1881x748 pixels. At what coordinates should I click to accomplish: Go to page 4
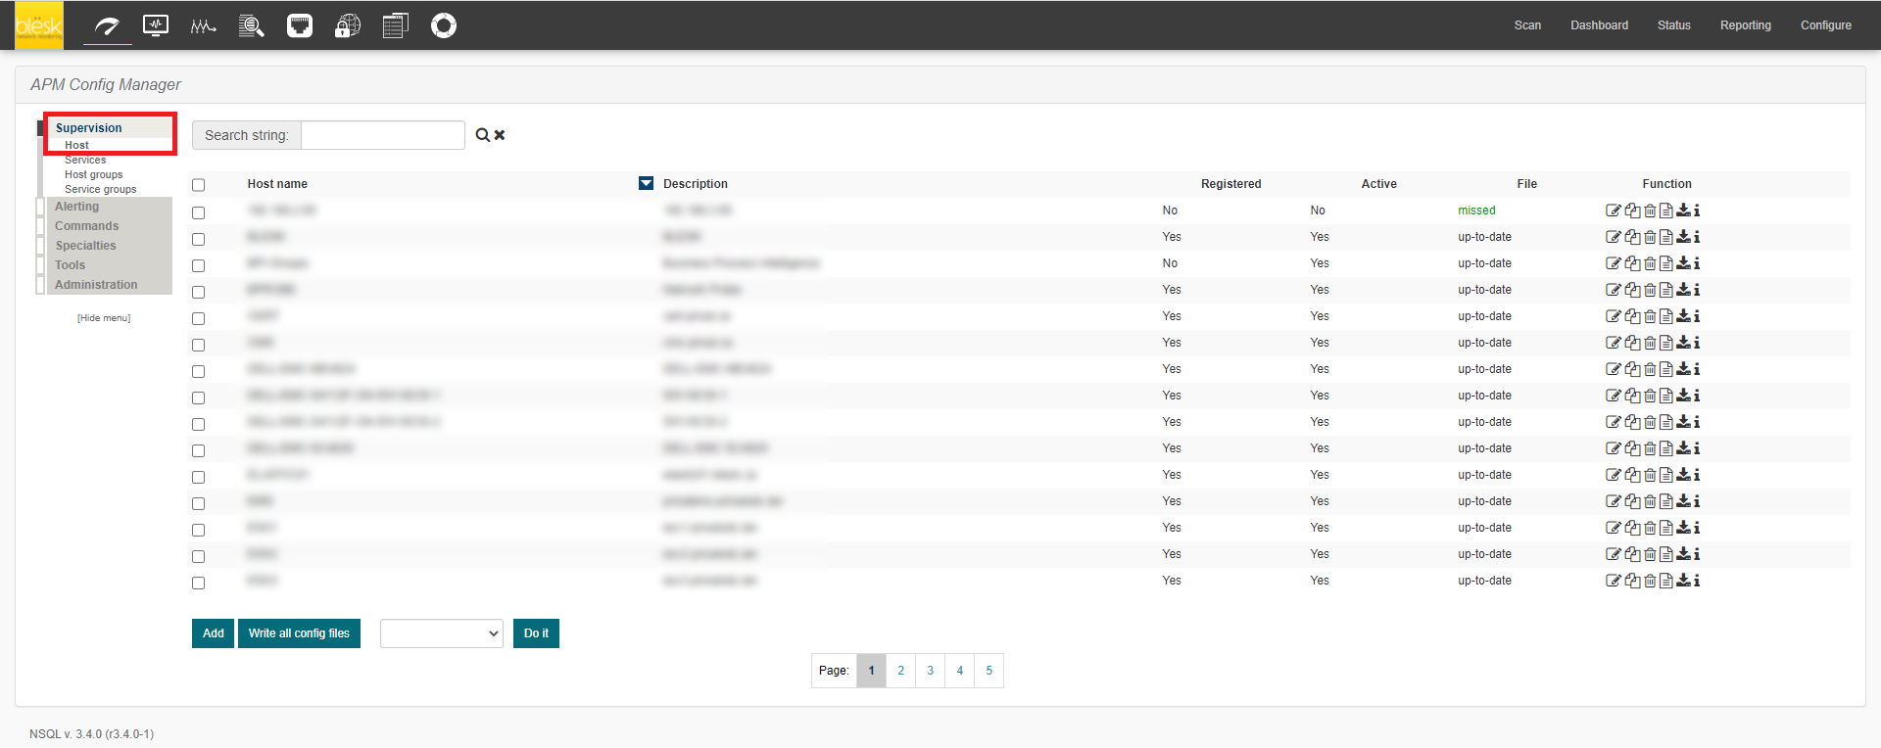(959, 671)
